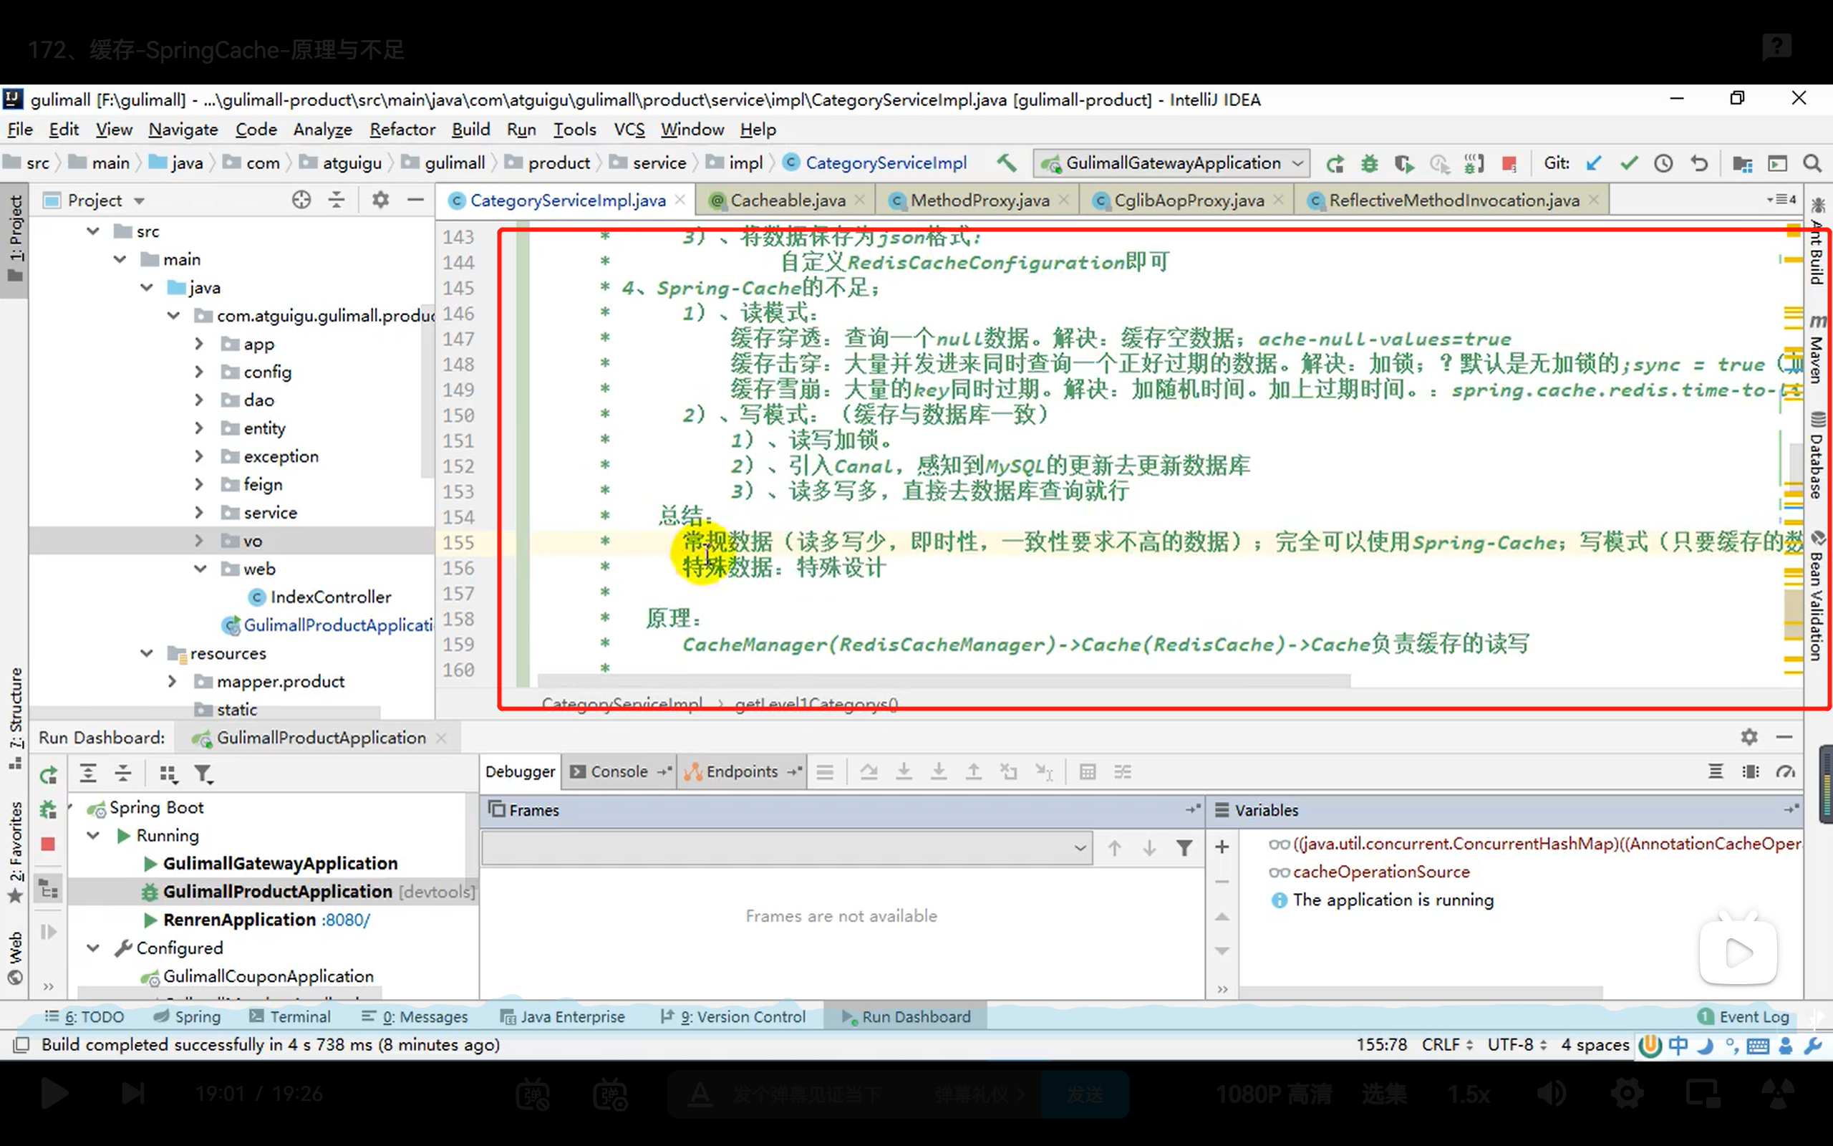Collapse the Running node in Run Dashboard

(x=93, y=835)
